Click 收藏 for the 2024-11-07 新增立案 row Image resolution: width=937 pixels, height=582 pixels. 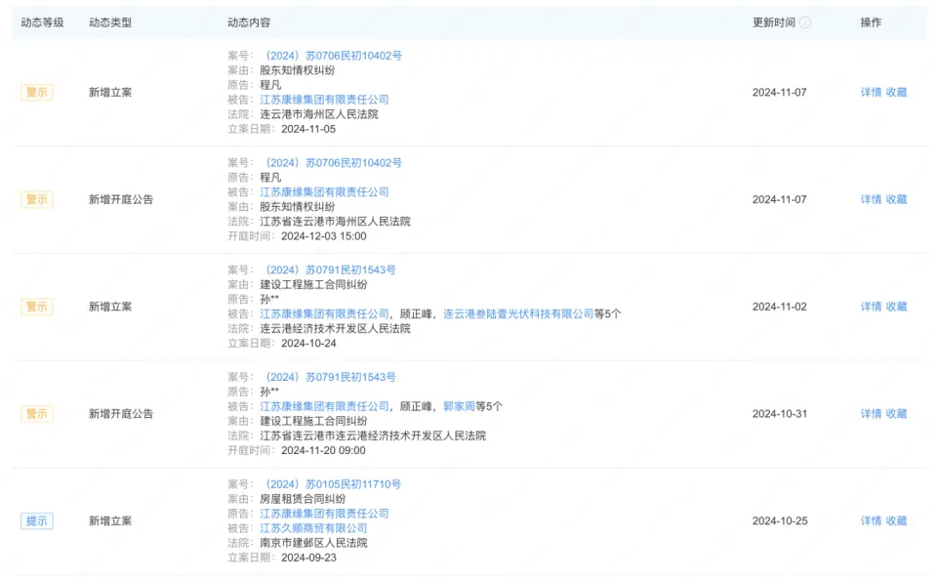pyautogui.click(x=896, y=92)
